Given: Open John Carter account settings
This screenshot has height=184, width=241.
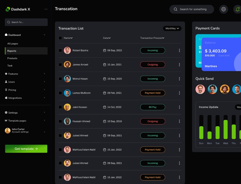Looking at the screenshot, I should click(x=25, y=131).
